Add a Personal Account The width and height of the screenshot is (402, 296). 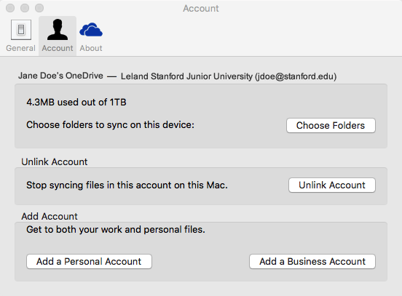89,261
